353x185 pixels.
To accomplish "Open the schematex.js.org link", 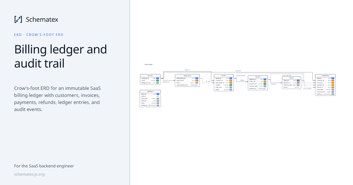I will pyautogui.click(x=29, y=174).
